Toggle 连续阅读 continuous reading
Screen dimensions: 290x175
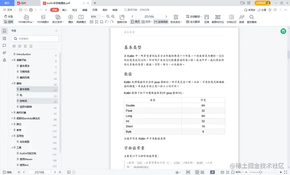click(x=161, y=22)
